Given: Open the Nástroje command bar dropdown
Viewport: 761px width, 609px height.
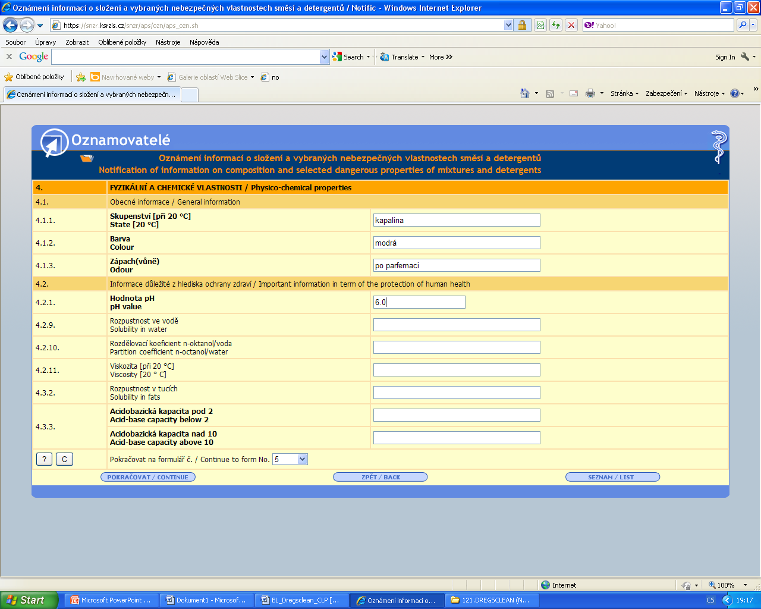Looking at the screenshot, I should (x=709, y=93).
